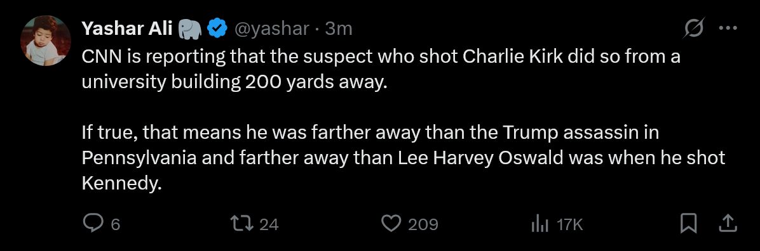
Task: Click the reply speech bubble icon
Action: pos(93,224)
